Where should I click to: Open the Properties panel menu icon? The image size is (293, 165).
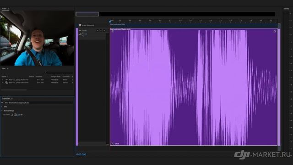tap(12, 98)
